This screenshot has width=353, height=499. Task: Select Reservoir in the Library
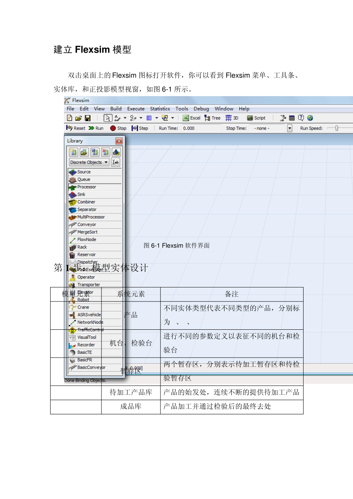pos(95,255)
